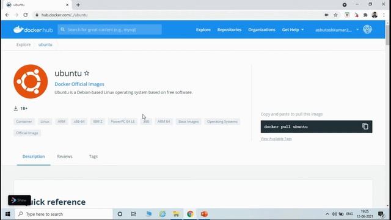Open the clock and date in tray
Image resolution: width=391 pixels, height=220 pixels.
[365, 214]
